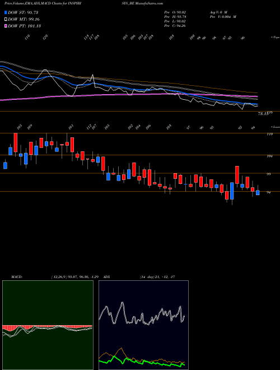Select the 'DOW ST: 95.73' legend text

pos(23,12)
